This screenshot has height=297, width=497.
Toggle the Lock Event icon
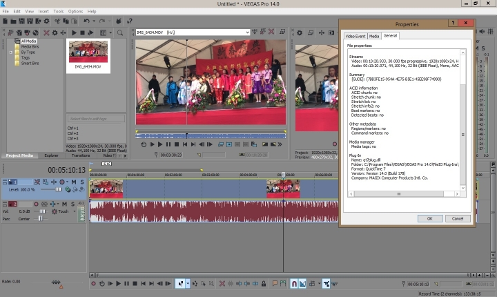tap(264, 284)
